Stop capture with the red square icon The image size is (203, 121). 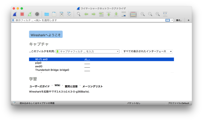[x=22, y=14]
